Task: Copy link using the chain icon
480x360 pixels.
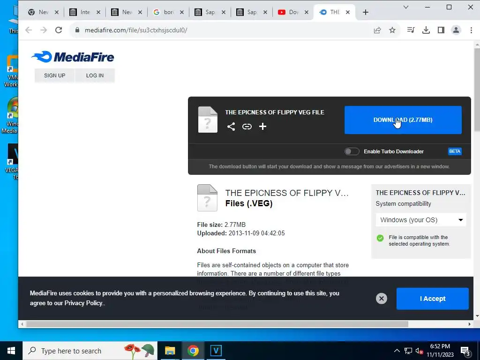Action: coord(247,127)
